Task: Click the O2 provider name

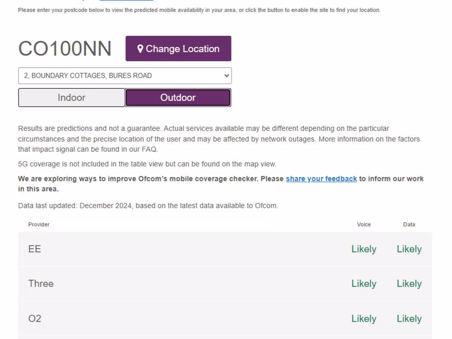Action: (34, 318)
